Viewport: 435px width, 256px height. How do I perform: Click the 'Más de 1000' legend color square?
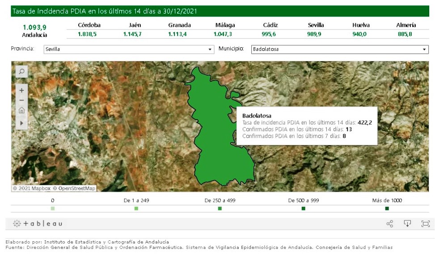(387, 209)
